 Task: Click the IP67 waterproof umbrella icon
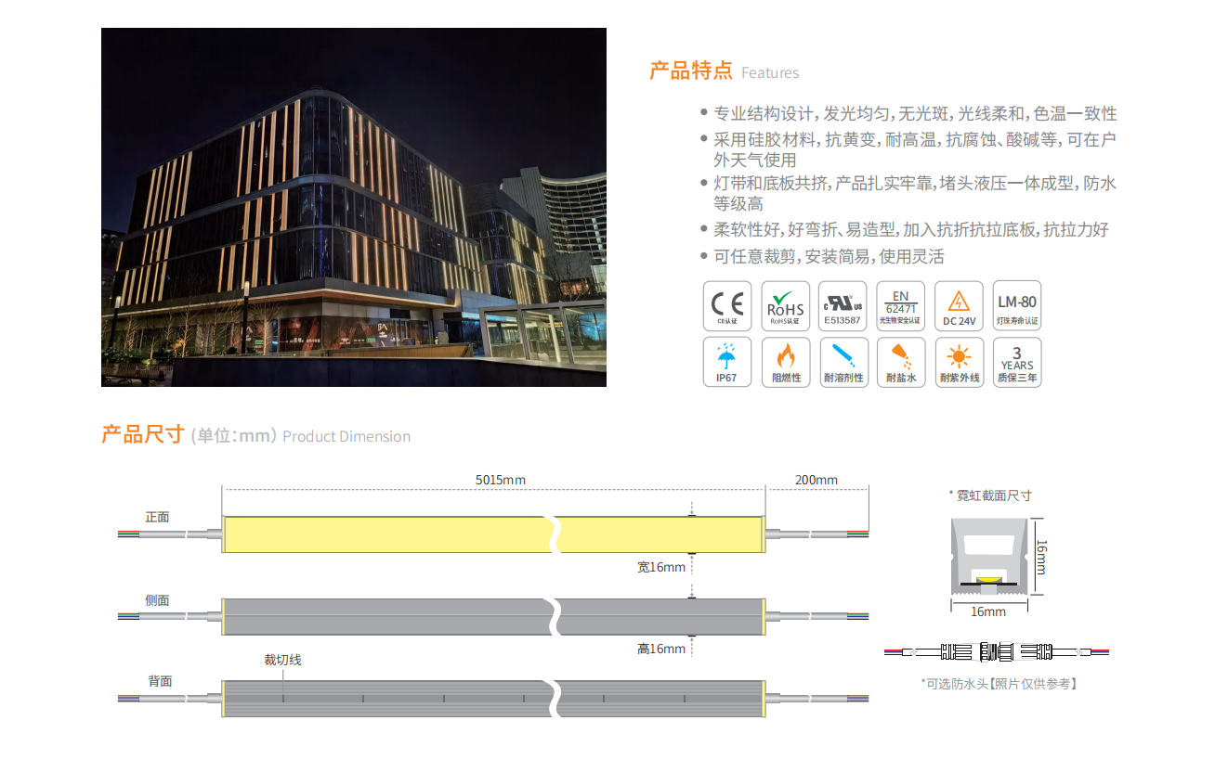click(x=727, y=362)
